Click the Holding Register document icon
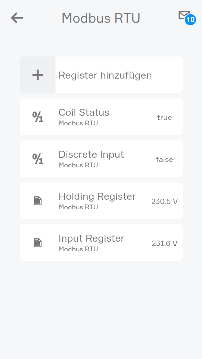The height and width of the screenshot is (359, 202). [x=38, y=201]
